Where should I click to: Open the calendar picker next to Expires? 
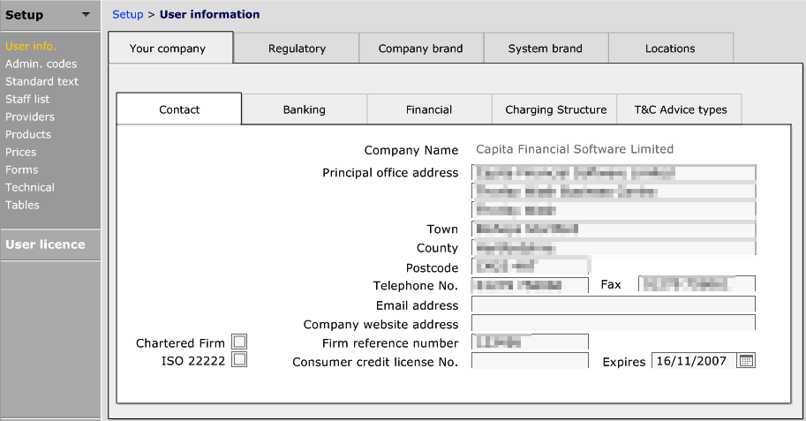pos(747,361)
